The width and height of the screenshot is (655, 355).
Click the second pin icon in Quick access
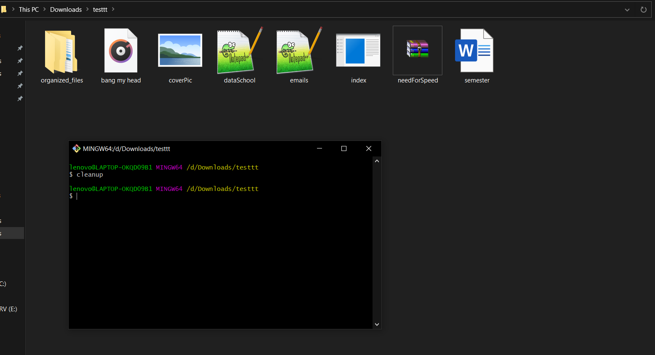[20, 61]
